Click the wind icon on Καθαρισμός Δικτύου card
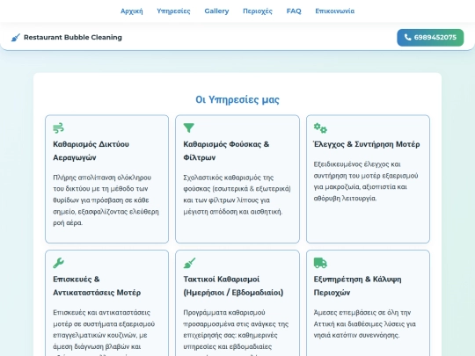The height and width of the screenshot is (356, 475). tap(58, 127)
